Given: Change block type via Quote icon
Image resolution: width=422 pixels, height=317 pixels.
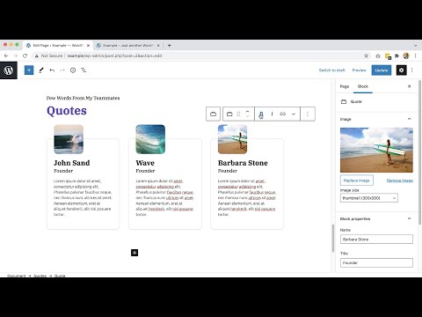Looking at the screenshot, I should [x=229, y=114].
